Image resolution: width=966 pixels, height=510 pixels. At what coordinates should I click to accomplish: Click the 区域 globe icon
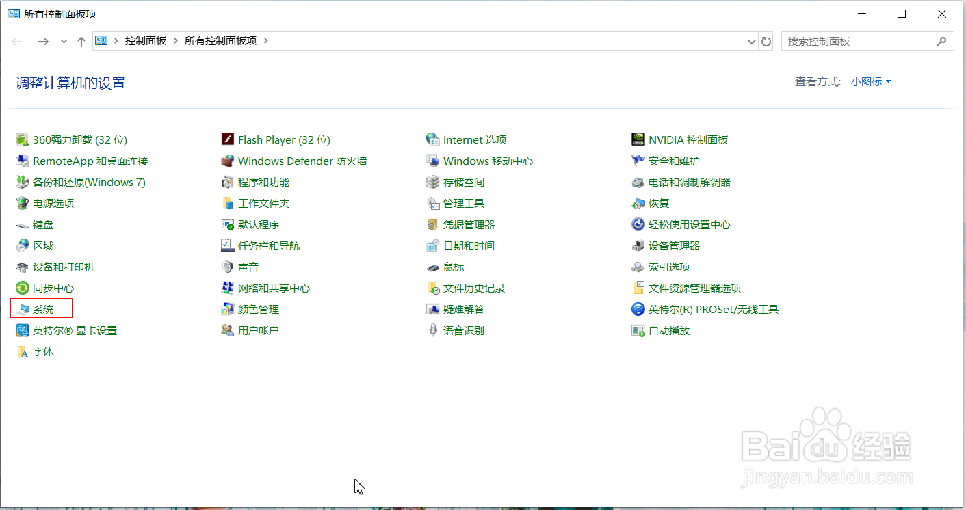coord(23,245)
